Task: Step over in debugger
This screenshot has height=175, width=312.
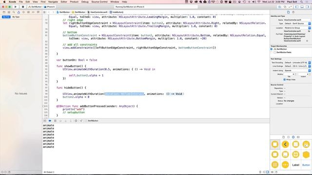Action: coord(60,121)
